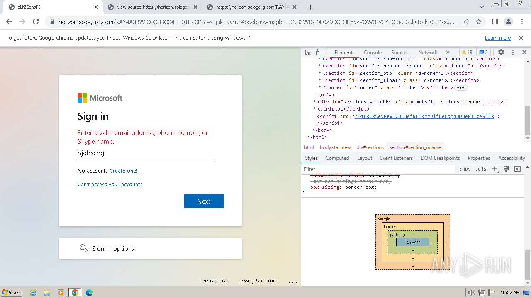This screenshot has height=298, width=531.
Task: Open the footer ellipsis menu
Action: [293, 281]
